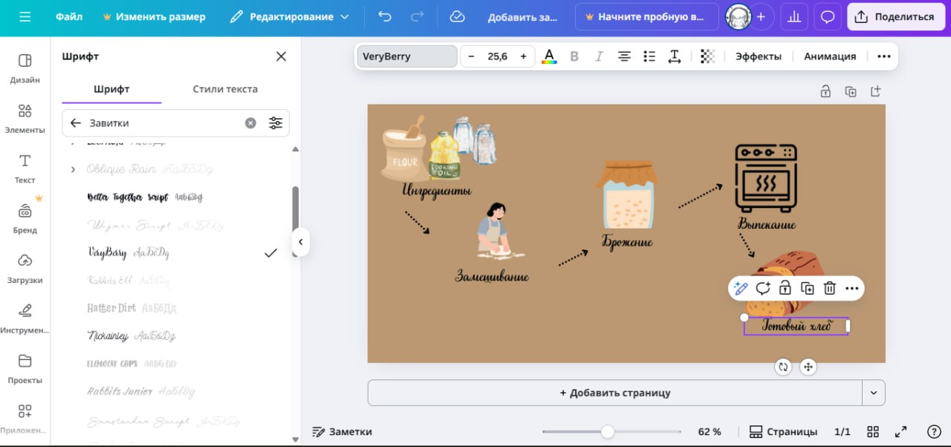Open the list formatting icon
Viewport: 951px width, 447px height.
pyautogui.click(x=649, y=56)
